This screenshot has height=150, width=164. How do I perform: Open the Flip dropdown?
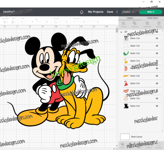coord(14,22)
